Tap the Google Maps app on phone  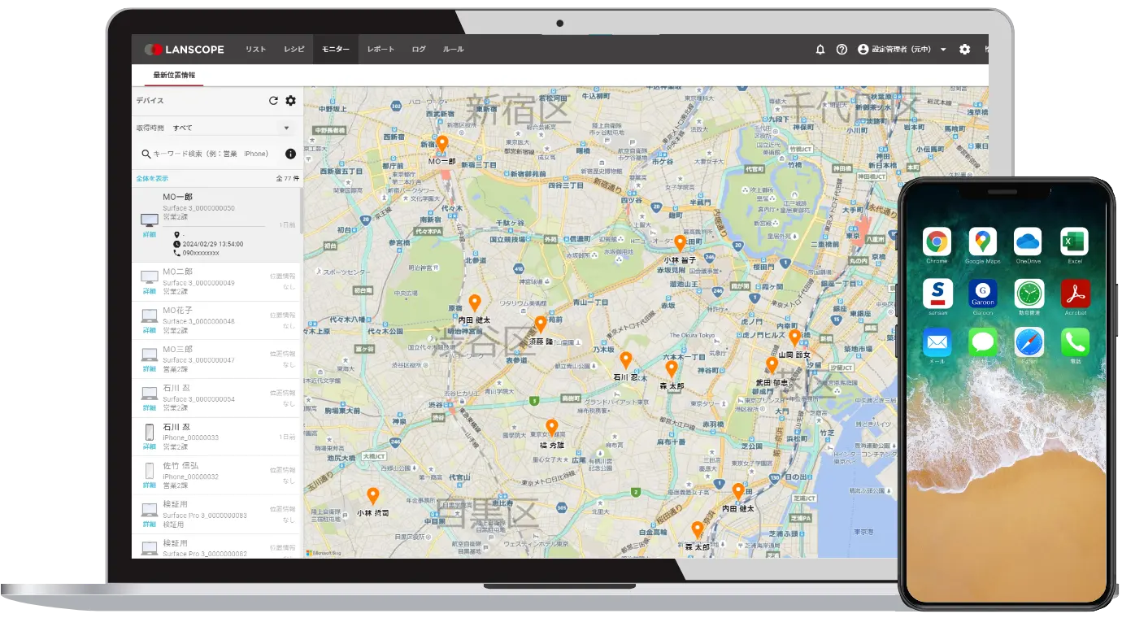982,242
